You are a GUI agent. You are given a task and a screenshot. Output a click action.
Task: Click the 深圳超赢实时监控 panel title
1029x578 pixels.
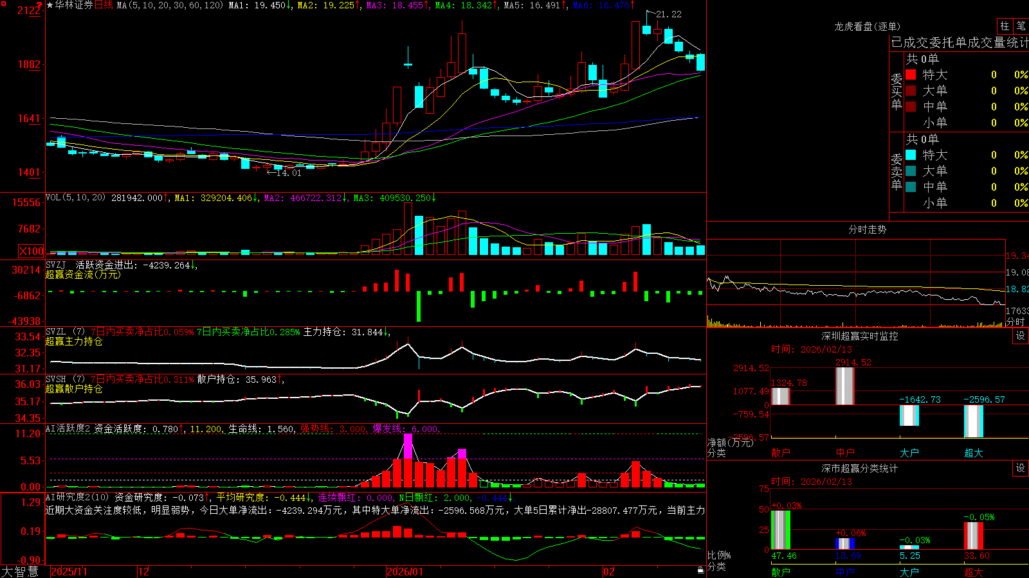tap(859, 336)
